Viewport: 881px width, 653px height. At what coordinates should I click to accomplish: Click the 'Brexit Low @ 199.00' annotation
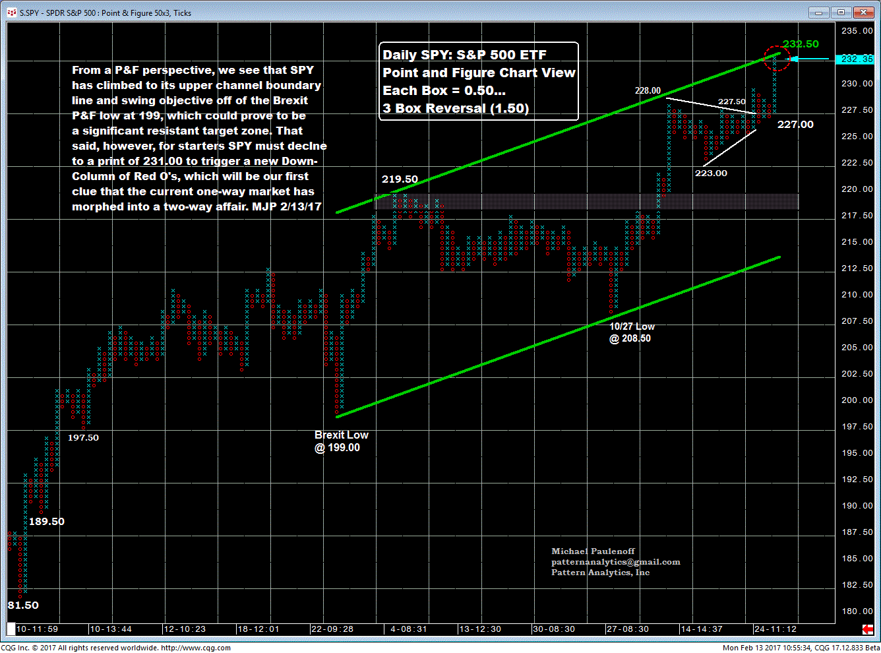[341, 441]
